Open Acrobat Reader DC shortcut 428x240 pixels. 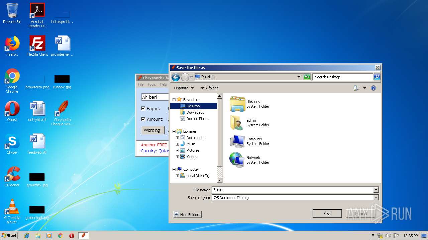click(37, 15)
